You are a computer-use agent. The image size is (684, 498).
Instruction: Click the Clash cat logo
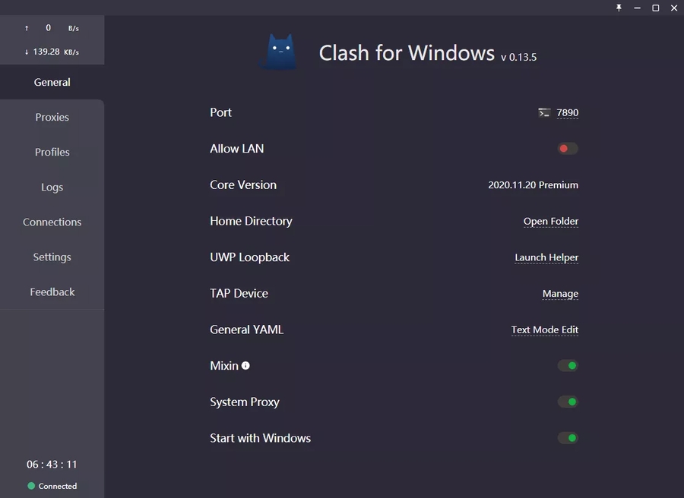(279, 52)
